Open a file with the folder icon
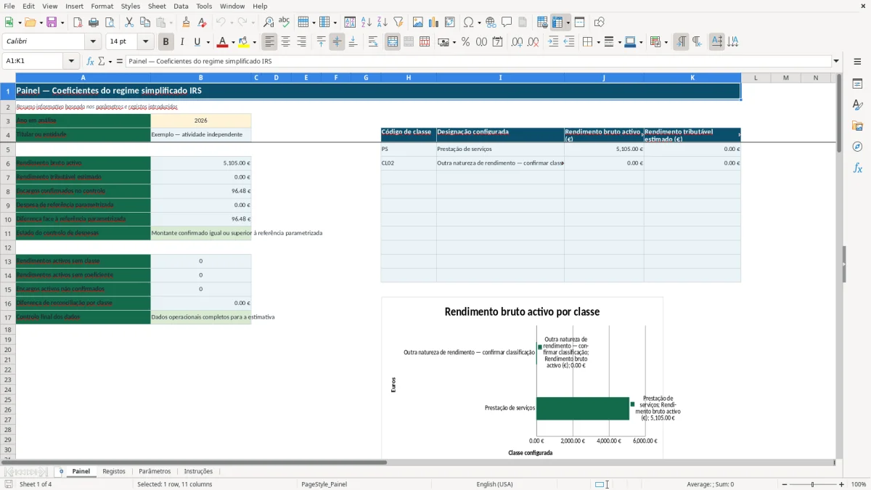This screenshot has width=871, height=490. coord(30,23)
